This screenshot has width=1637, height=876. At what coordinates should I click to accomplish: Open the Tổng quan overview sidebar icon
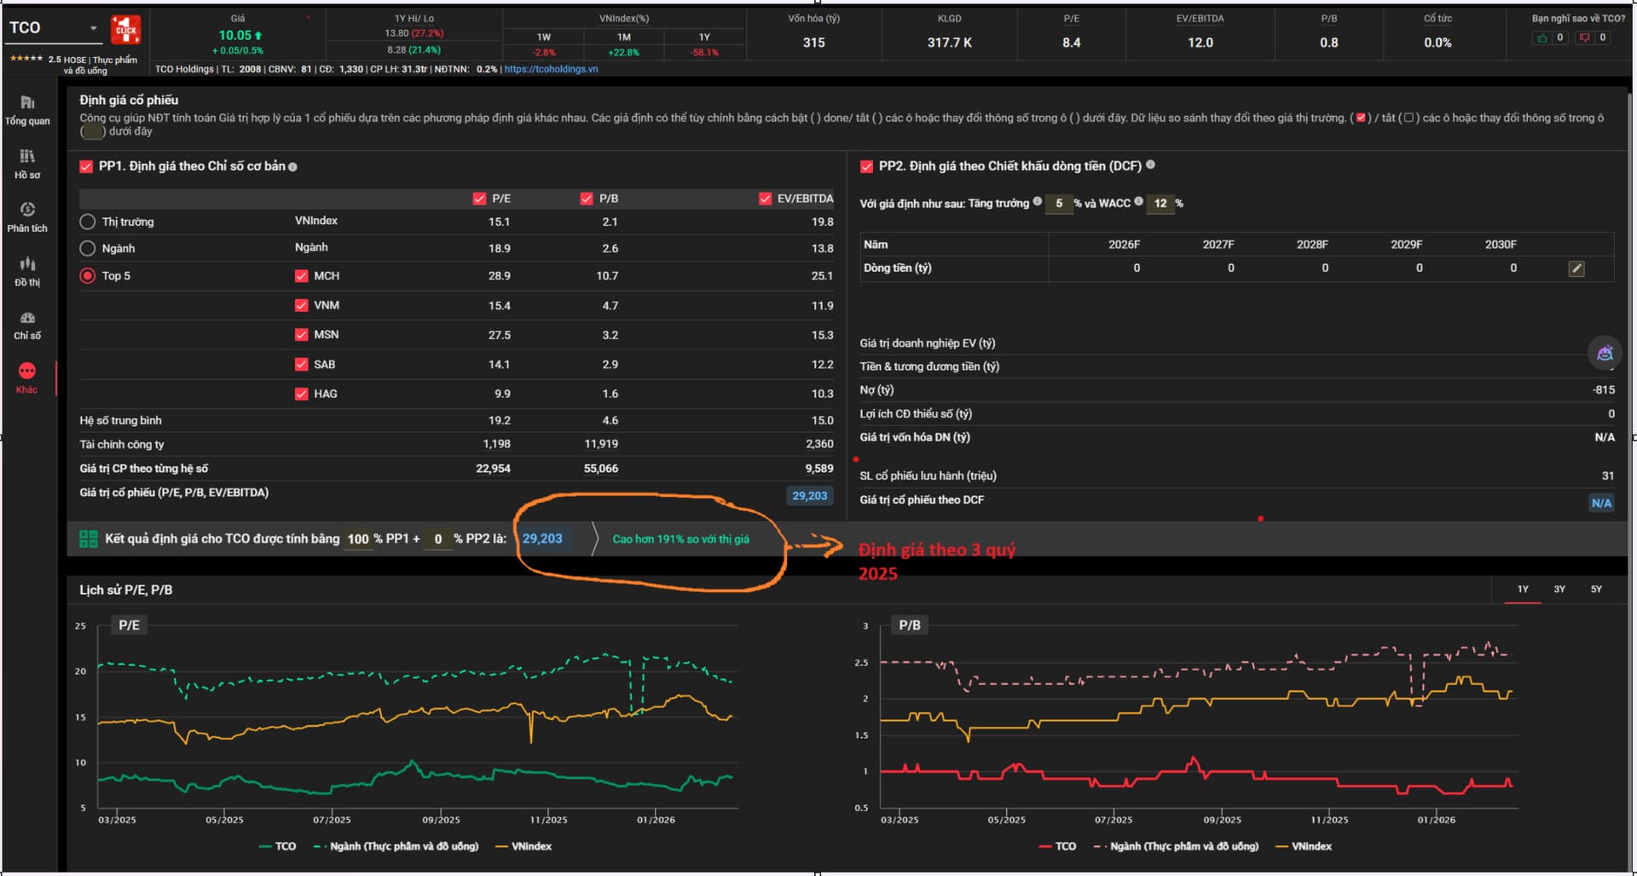coord(27,109)
